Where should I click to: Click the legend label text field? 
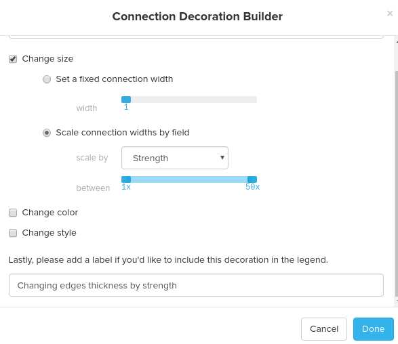[x=196, y=285]
